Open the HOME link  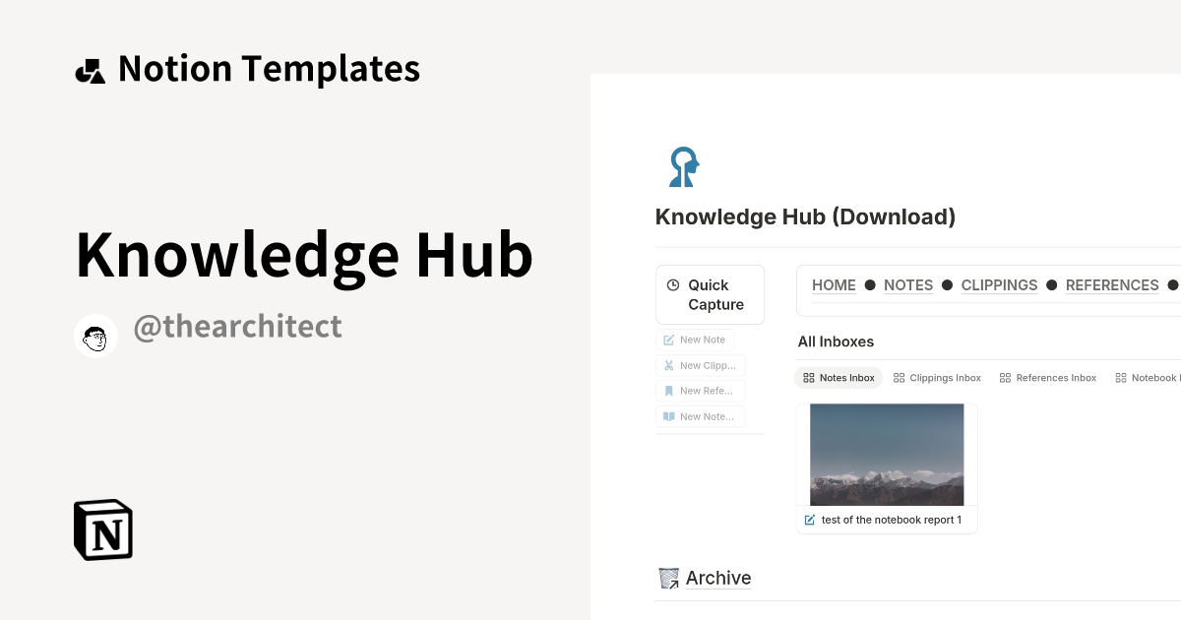pos(834,285)
